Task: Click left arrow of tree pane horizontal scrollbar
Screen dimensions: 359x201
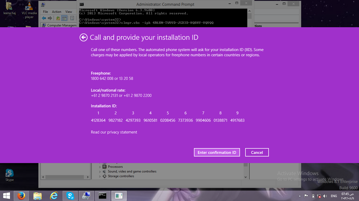Action: pyautogui.click(x=43, y=177)
